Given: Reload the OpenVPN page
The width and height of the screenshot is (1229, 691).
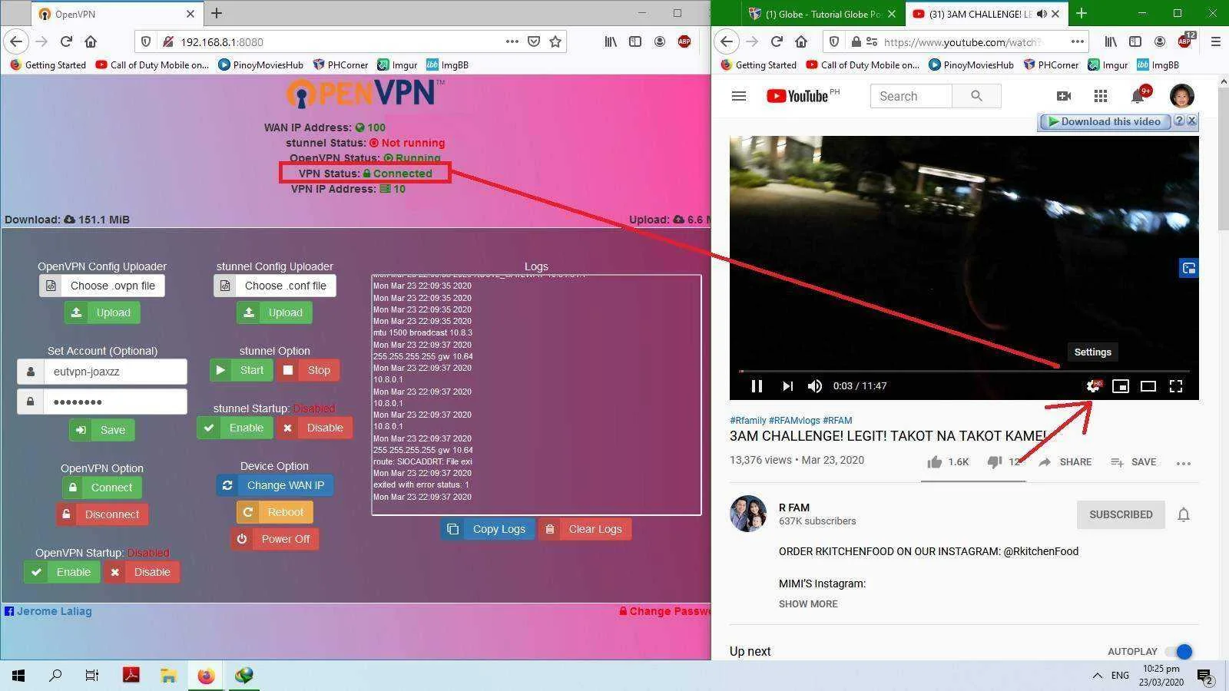Looking at the screenshot, I should (x=66, y=41).
